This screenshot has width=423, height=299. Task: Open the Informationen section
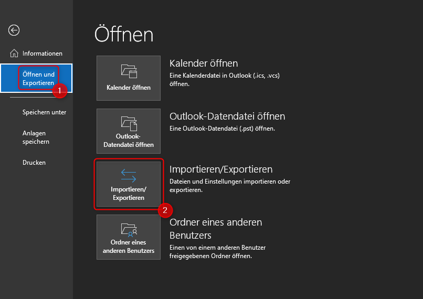pyautogui.click(x=42, y=54)
